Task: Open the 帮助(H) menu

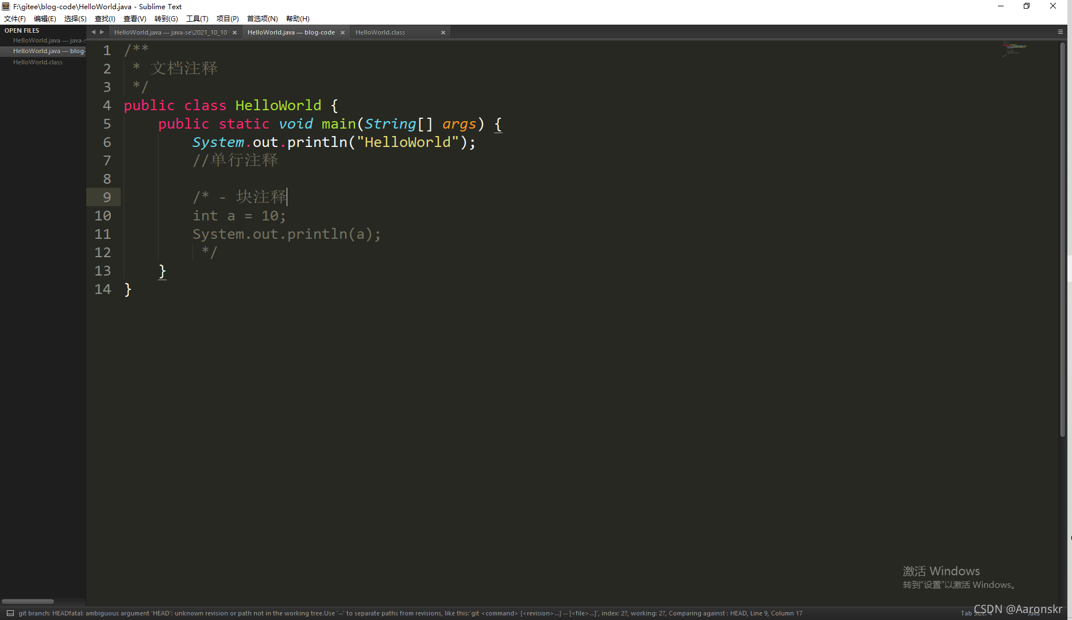Action: (x=298, y=19)
